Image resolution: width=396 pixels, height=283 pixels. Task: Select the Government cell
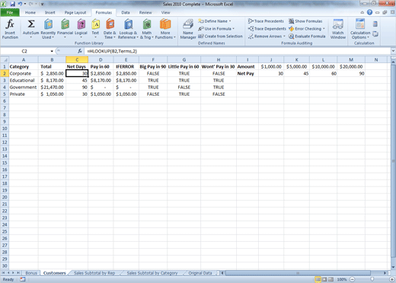pos(23,87)
